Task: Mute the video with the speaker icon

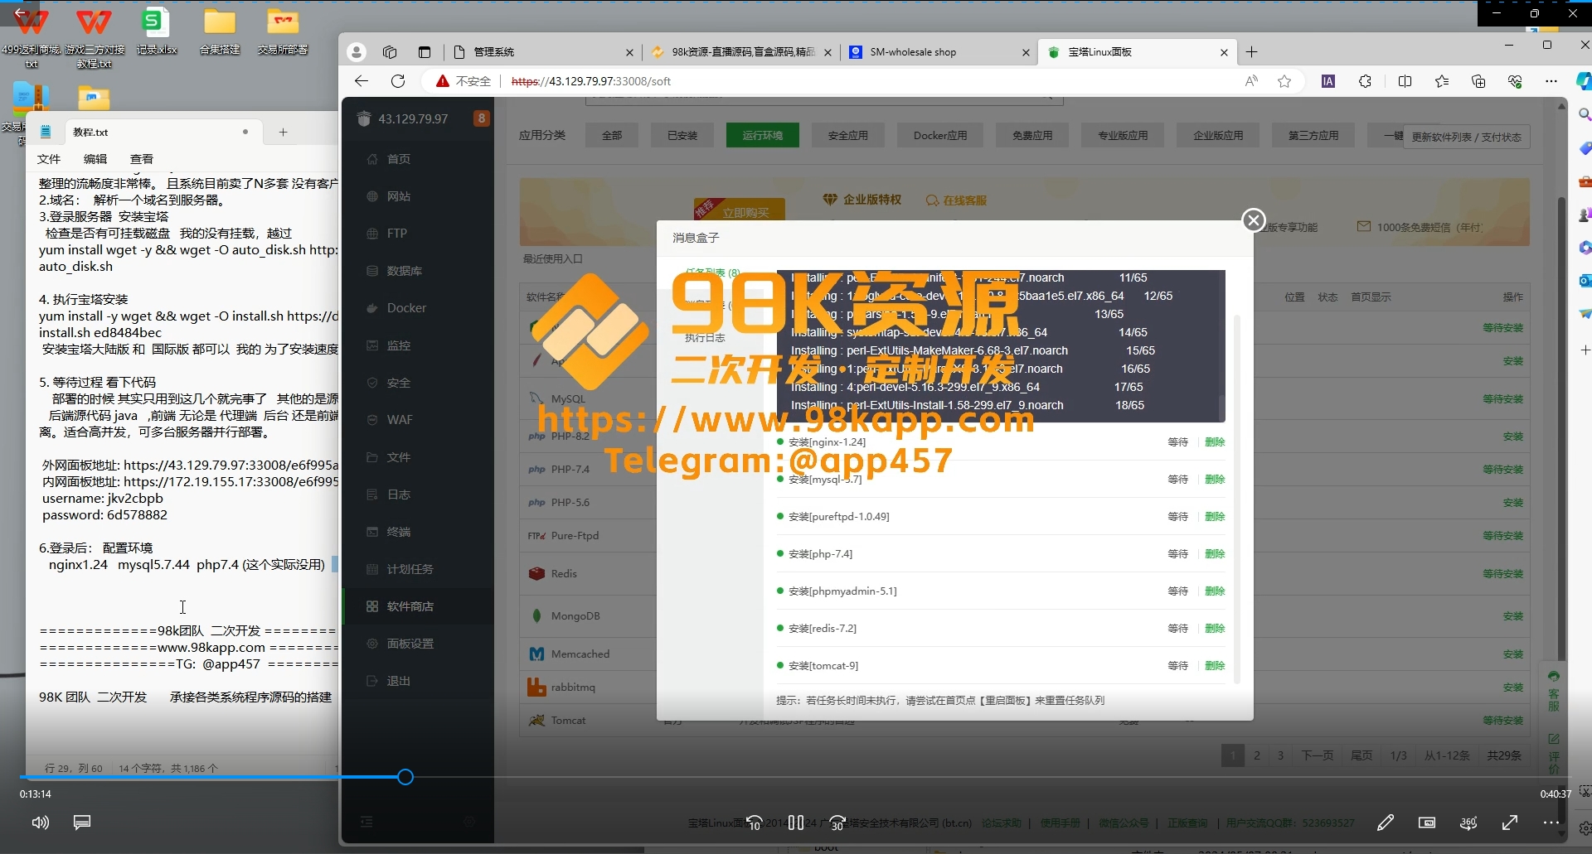Action: pos(40,823)
